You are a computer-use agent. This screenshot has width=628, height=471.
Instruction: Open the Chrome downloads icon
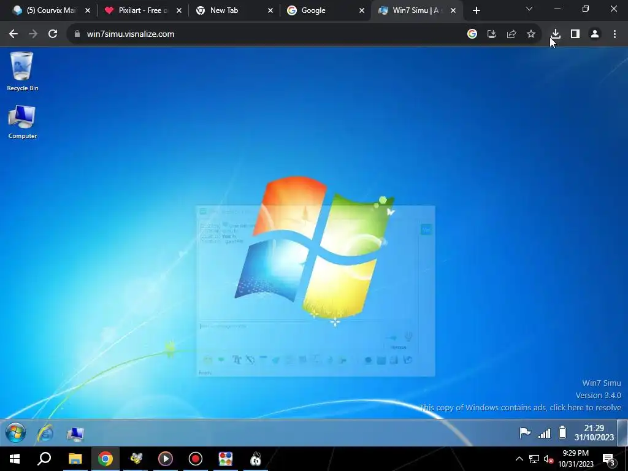pyautogui.click(x=556, y=34)
